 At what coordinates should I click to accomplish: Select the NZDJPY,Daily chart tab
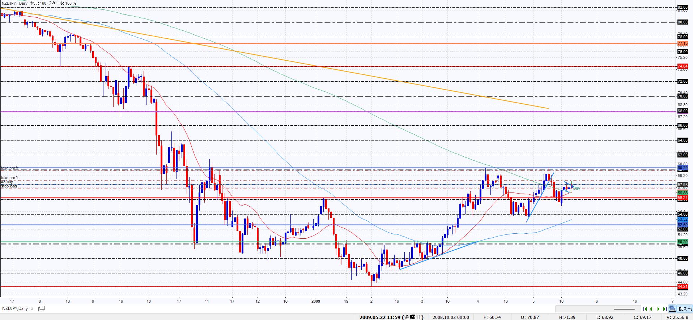click(x=15, y=308)
